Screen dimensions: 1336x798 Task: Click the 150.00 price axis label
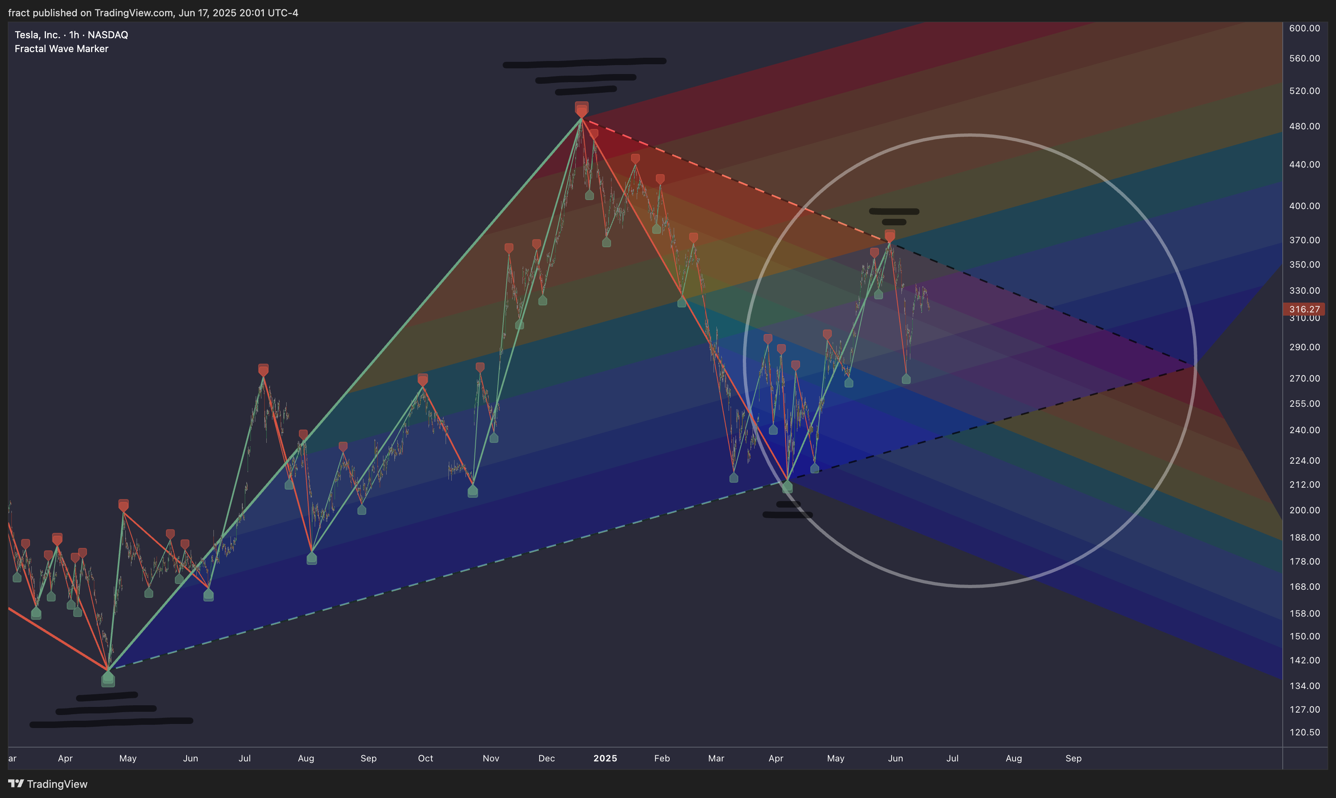coord(1304,637)
